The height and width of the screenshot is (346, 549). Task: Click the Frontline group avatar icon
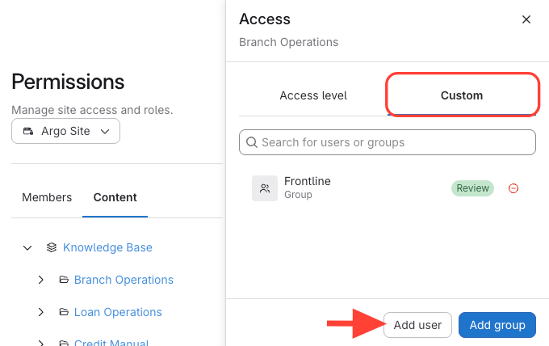click(x=265, y=188)
